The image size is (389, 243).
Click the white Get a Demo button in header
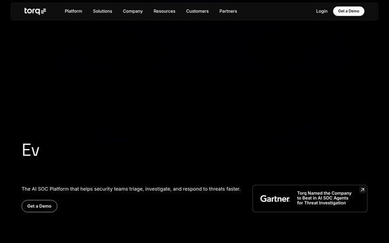[x=348, y=11]
